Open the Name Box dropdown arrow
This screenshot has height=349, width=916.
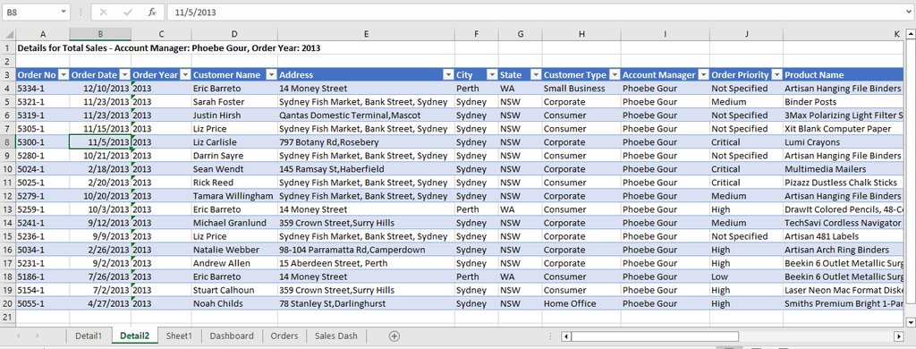[x=63, y=12]
